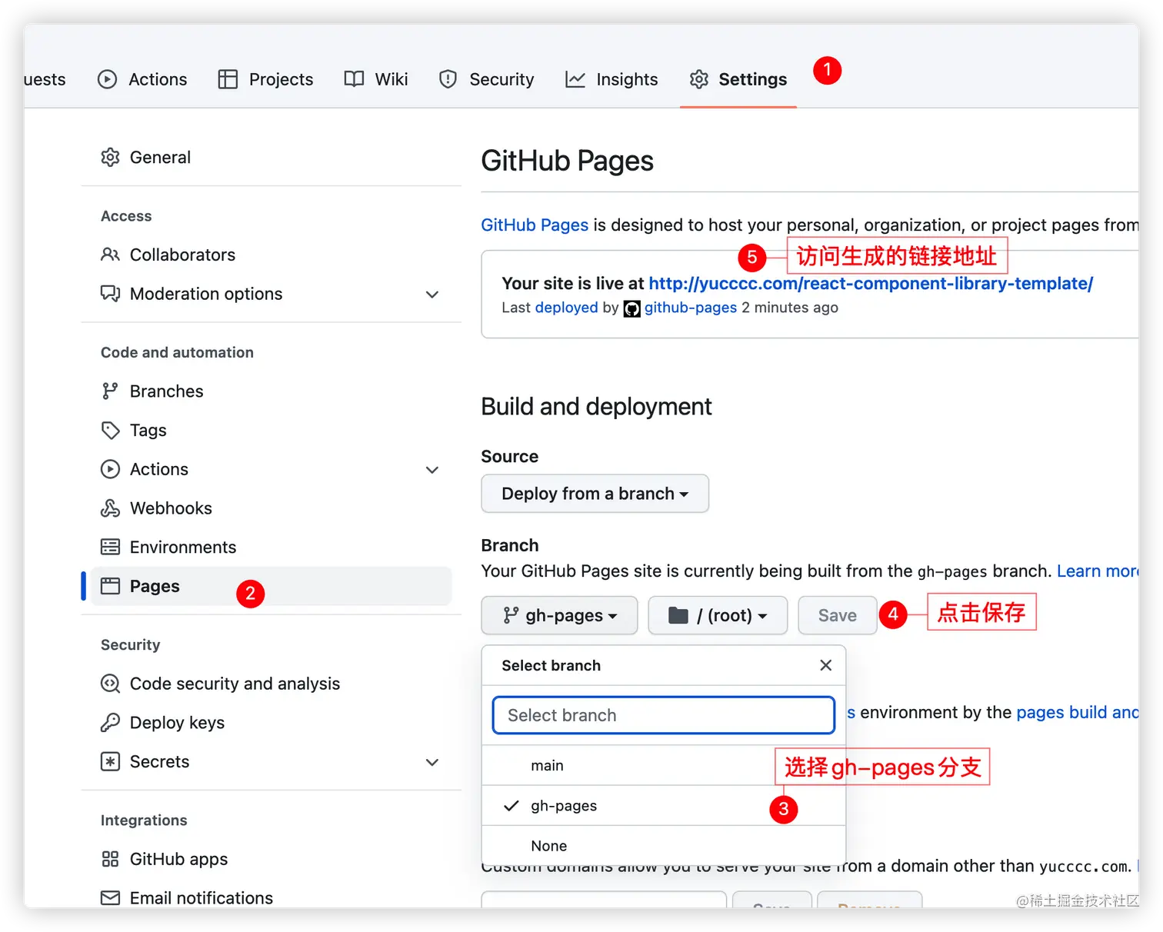The width and height of the screenshot is (1163, 932).
Task: Switch to the Security tab
Action: 487,79
